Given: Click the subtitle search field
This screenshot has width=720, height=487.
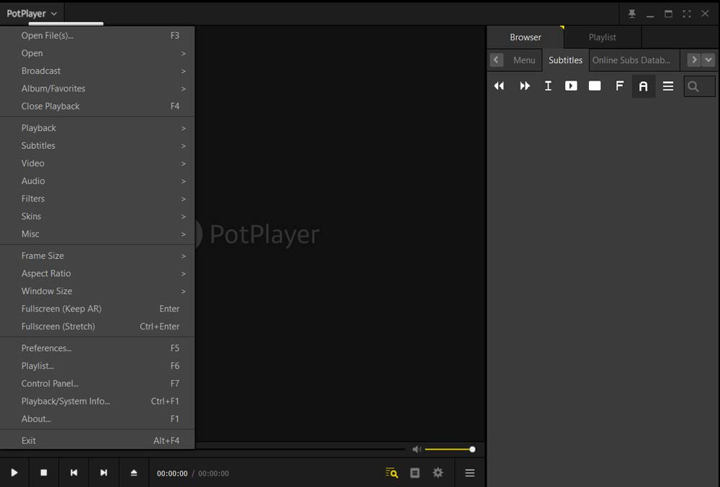Looking at the screenshot, I should click(699, 86).
